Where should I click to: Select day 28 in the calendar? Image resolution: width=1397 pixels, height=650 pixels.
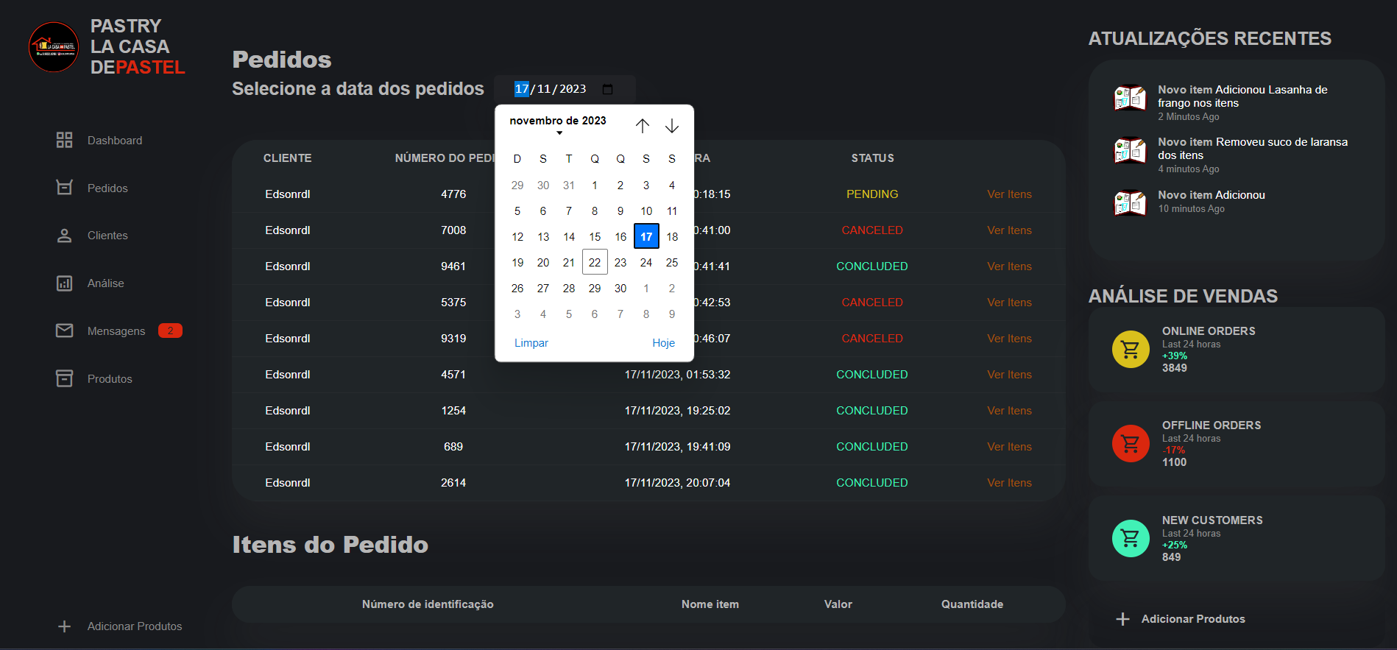click(x=569, y=289)
